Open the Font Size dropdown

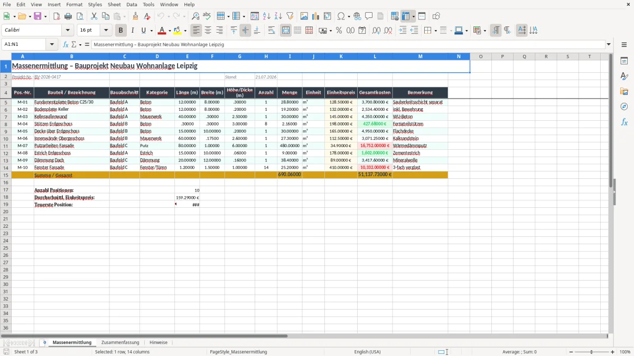[106, 31]
